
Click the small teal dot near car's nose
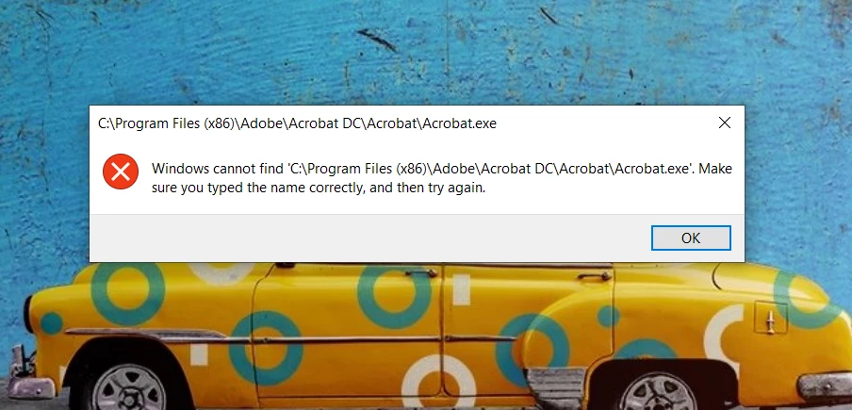(x=51, y=323)
